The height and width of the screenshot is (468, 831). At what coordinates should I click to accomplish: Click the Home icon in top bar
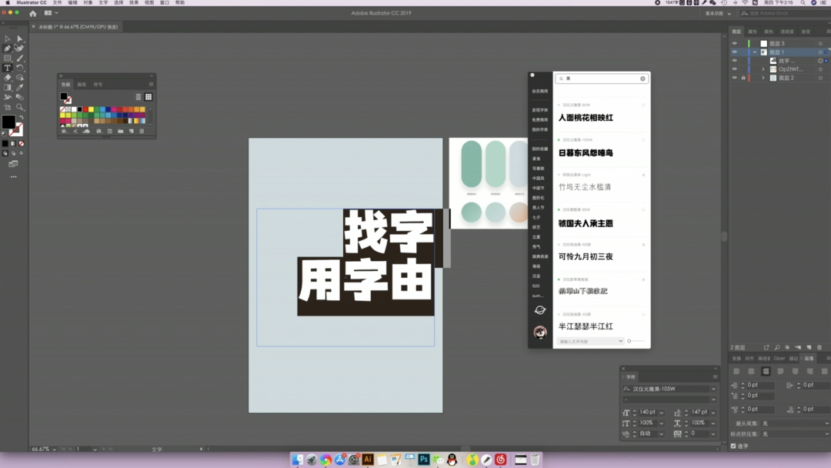coord(32,13)
